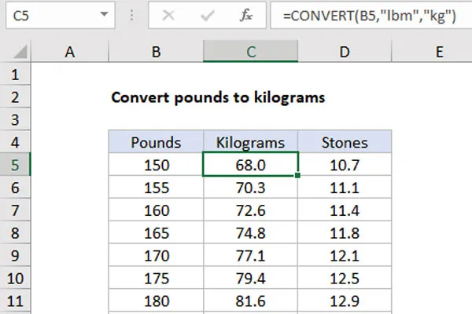The height and width of the screenshot is (314, 472).
Task: Click the fill handle of cell C5
Action: tap(297, 175)
